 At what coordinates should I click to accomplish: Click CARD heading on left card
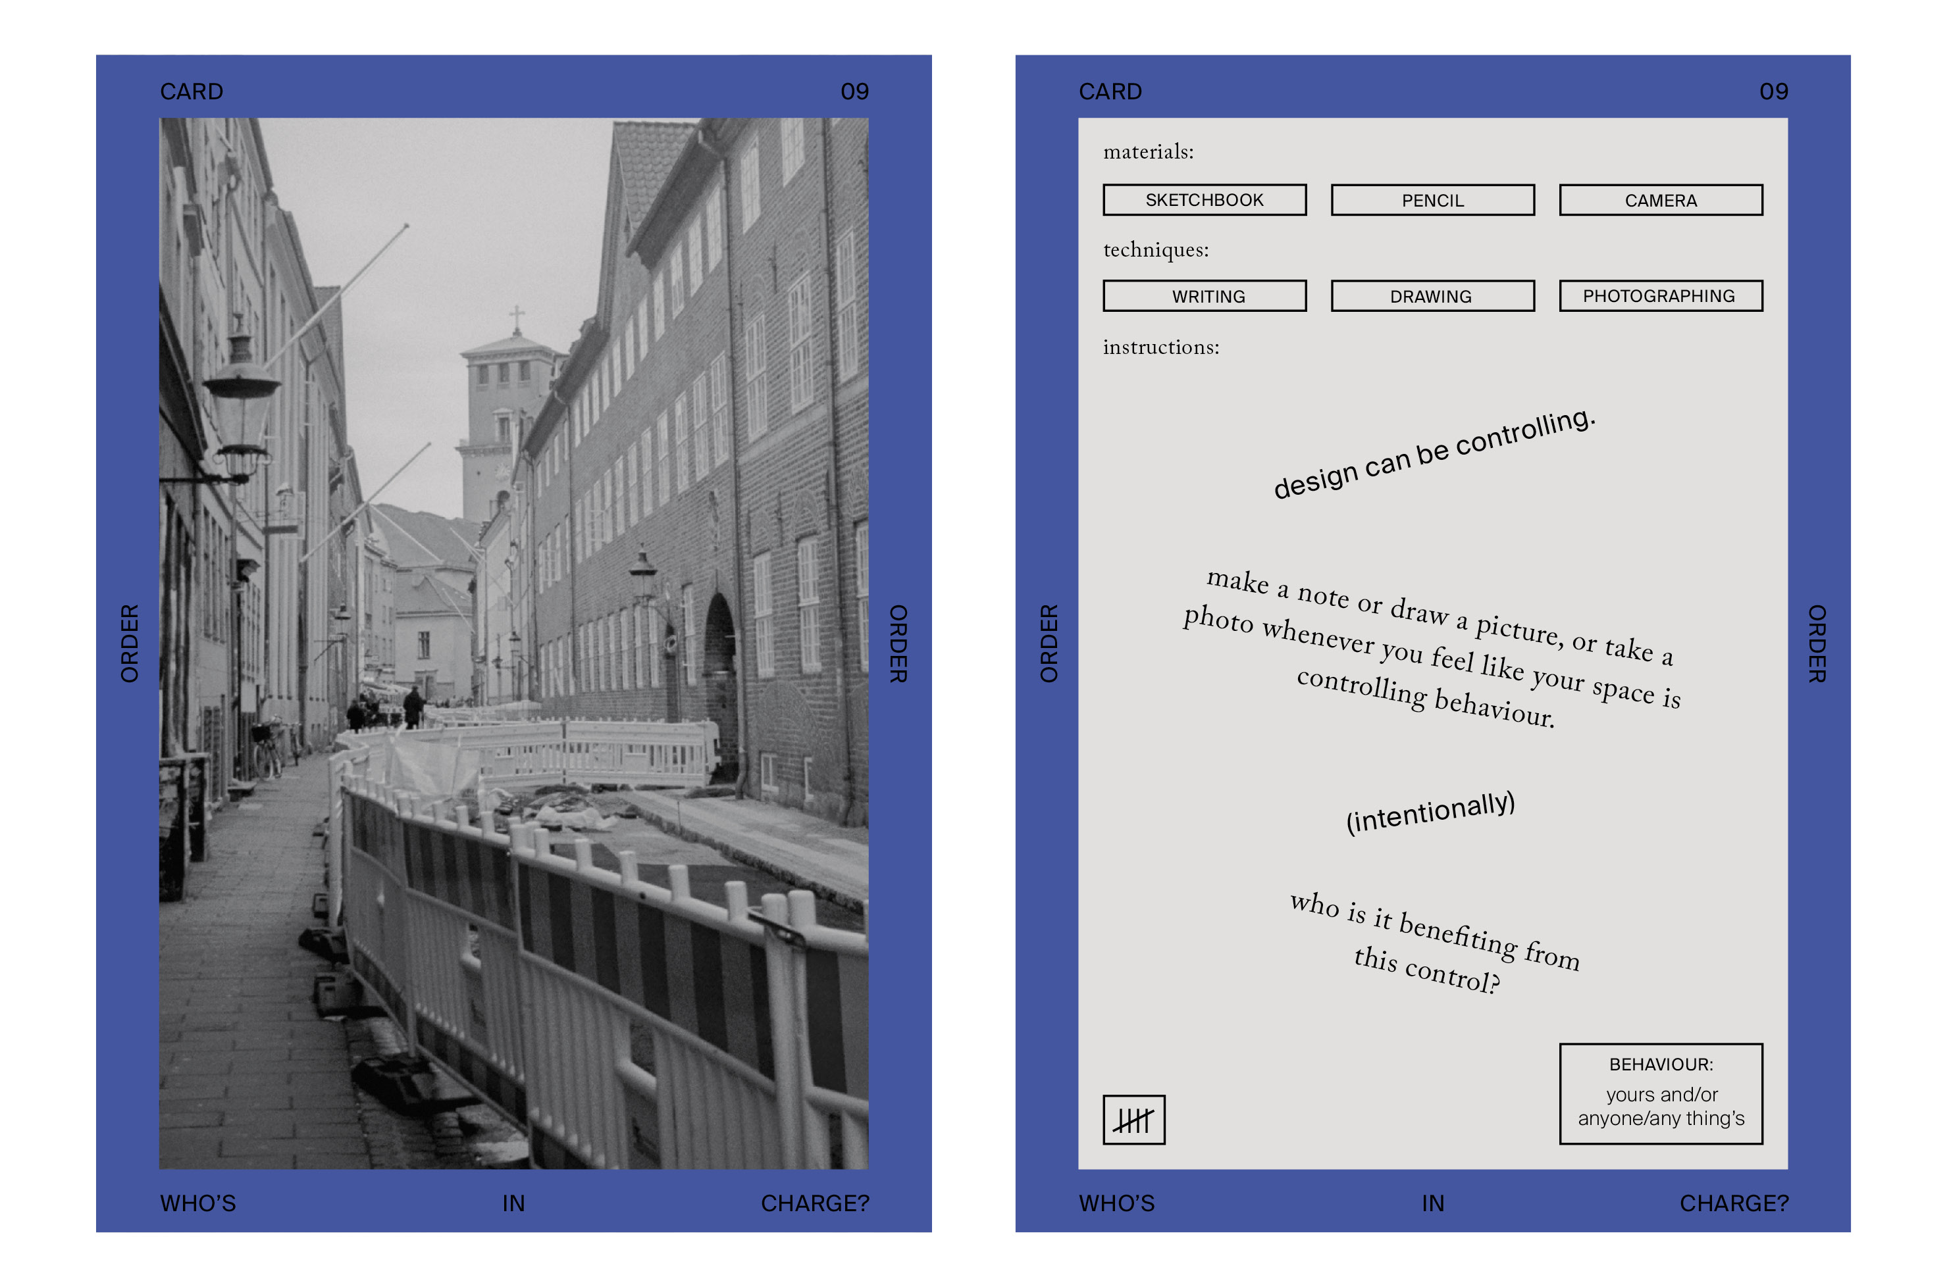192,91
